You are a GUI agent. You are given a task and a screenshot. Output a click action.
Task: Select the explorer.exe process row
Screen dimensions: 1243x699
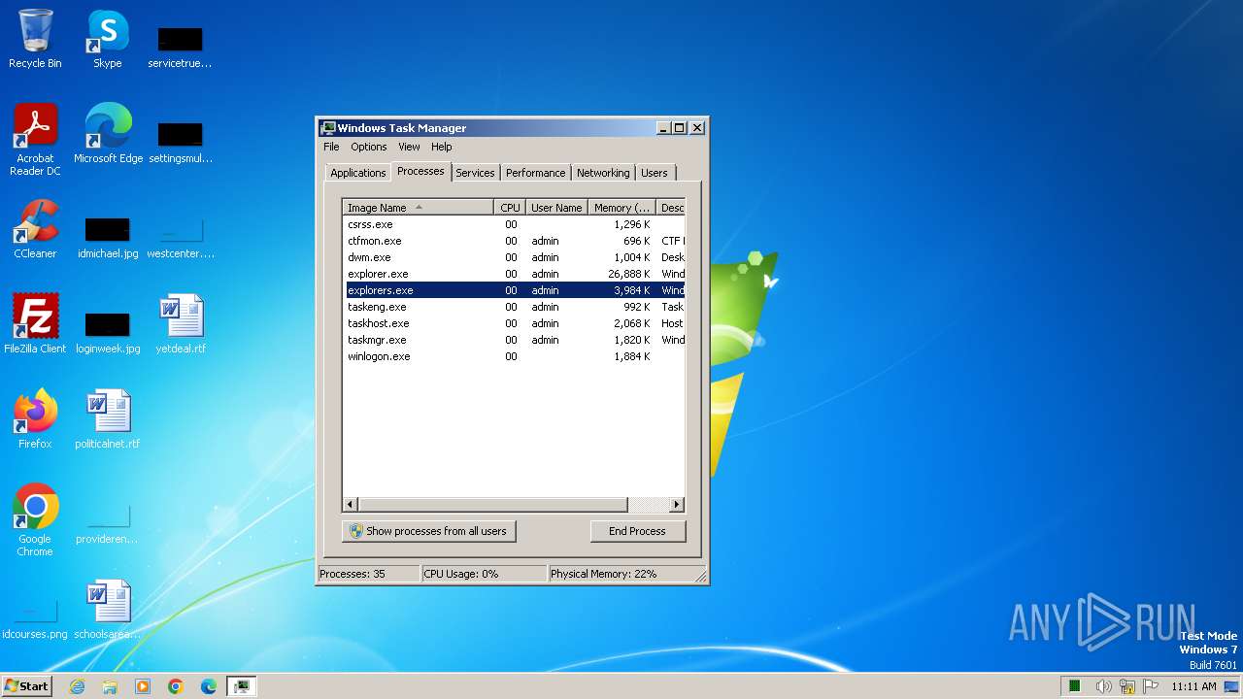pyautogui.click(x=514, y=274)
